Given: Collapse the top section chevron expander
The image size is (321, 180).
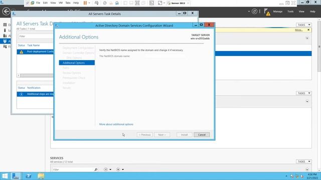Looking at the screenshot, I should (307, 38).
